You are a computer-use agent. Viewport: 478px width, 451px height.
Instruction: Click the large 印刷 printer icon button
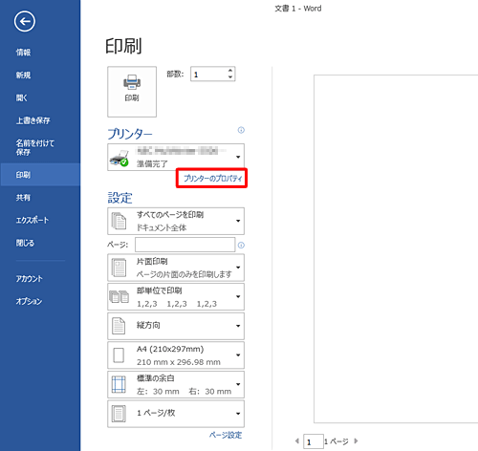click(x=132, y=92)
